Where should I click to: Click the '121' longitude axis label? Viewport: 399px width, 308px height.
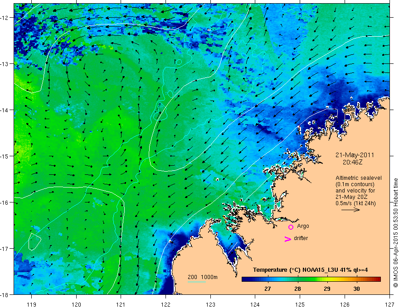(x=121, y=304)
